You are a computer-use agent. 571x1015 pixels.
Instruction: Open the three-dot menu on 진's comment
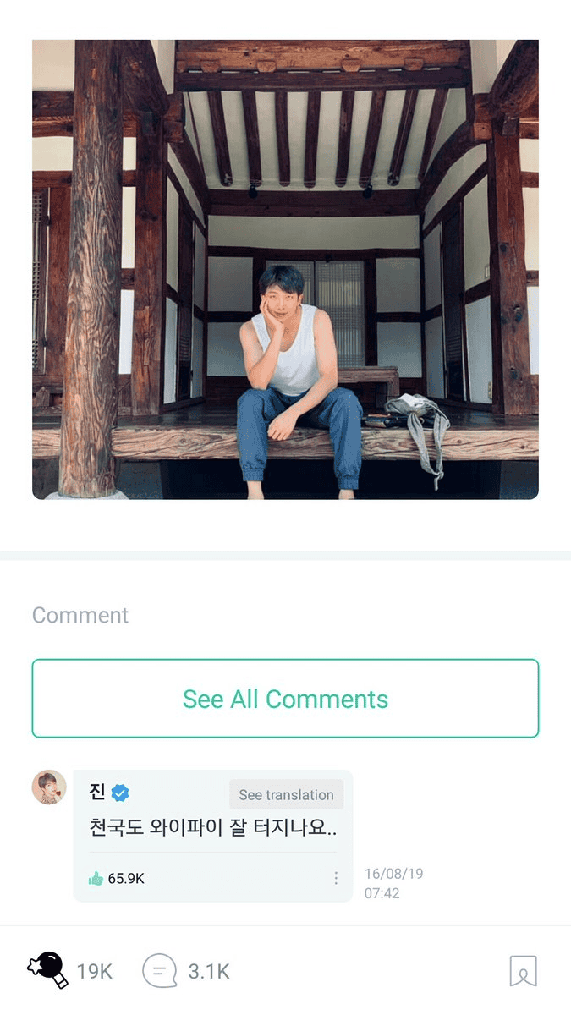(336, 879)
